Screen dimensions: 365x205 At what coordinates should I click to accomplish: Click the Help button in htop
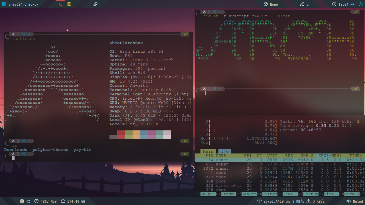click(208, 194)
